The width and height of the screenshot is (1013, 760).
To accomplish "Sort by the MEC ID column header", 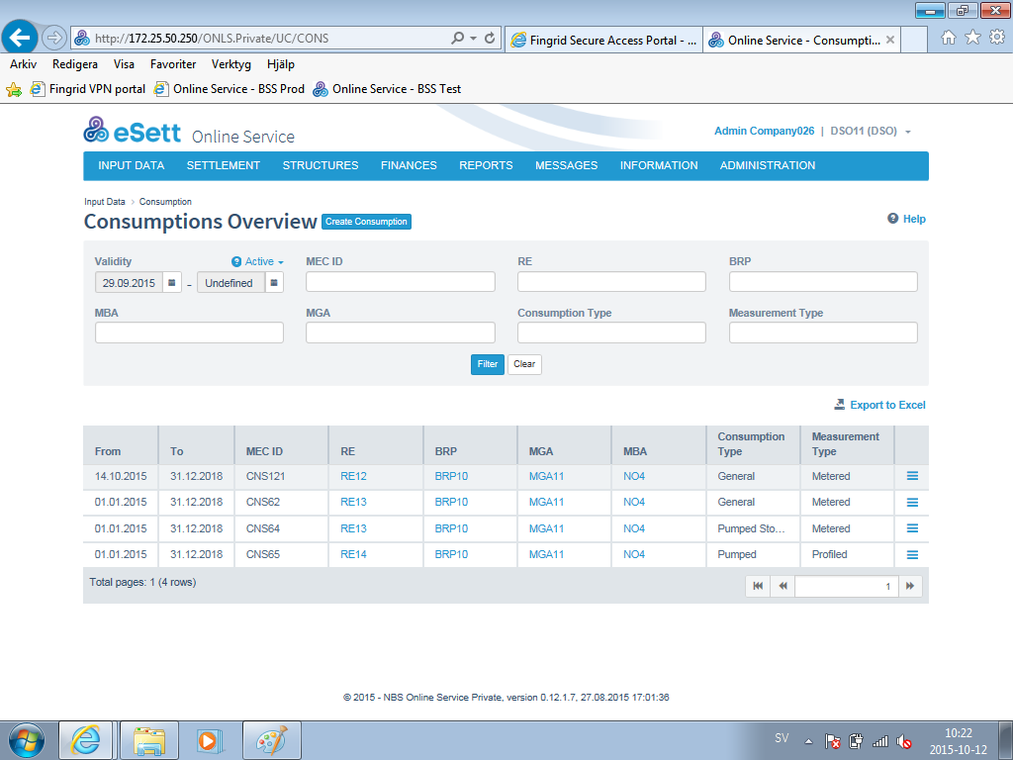I will [264, 451].
